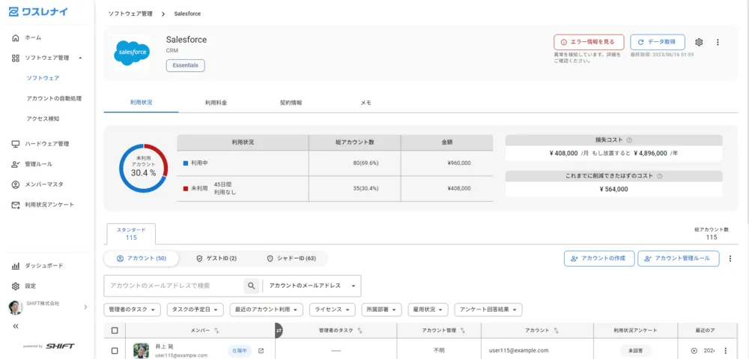749x359 pixels.
Task: Open settings gear next to データ取得
Action: tap(699, 42)
